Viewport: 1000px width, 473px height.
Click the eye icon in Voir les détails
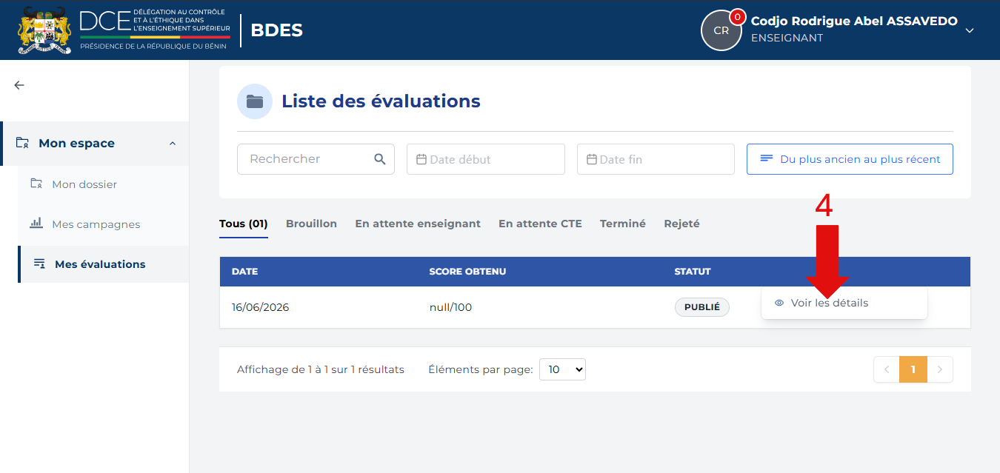pyautogui.click(x=779, y=303)
